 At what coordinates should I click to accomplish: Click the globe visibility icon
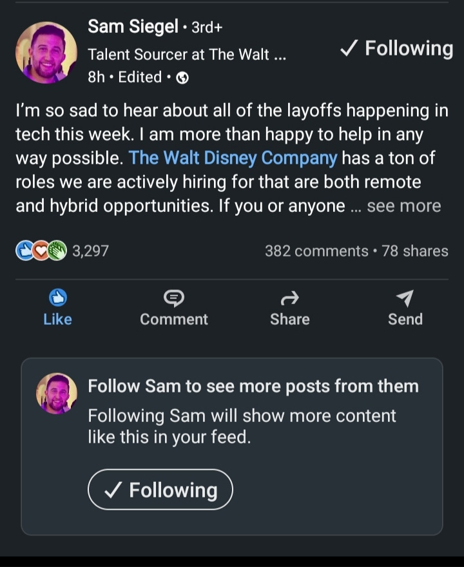(x=182, y=78)
